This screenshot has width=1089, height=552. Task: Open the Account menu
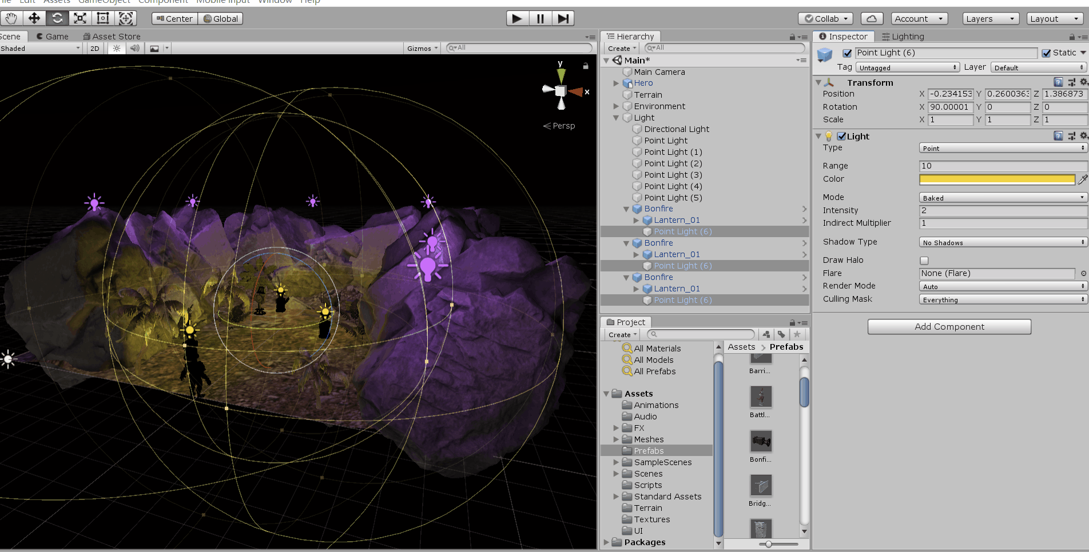pos(919,18)
